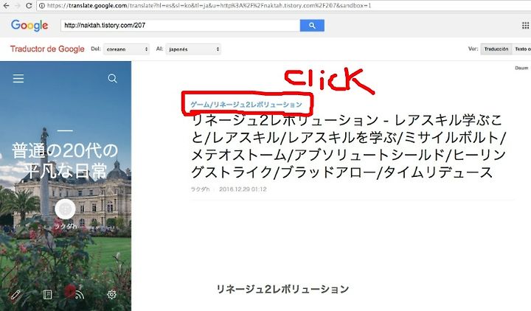
Task: Click the blog title 普通の20代の平凡な日常
Action: [65, 161]
